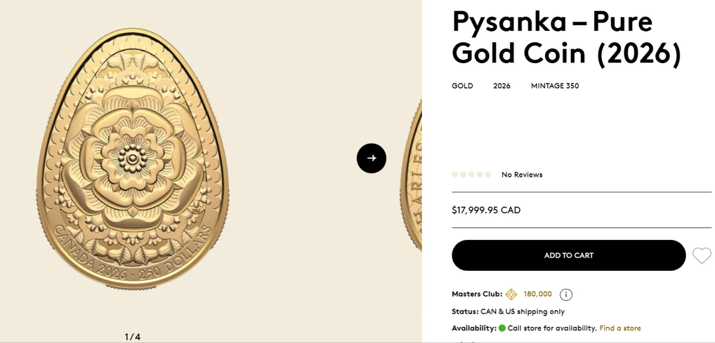The width and height of the screenshot is (715, 343).
Task: Click the Pysanka – Pure Gold Coin title
Action: pos(566,38)
